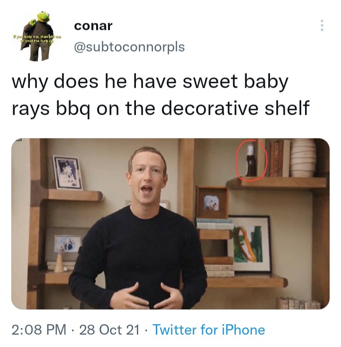The width and height of the screenshot is (341, 347).
Task: Open the Kermit profile picture avatar
Action: pos(37,36)
